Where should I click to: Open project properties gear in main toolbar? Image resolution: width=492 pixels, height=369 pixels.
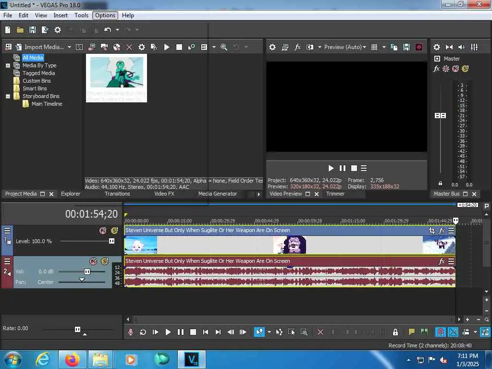(x=58, y=30)
